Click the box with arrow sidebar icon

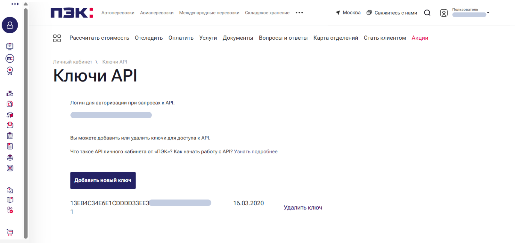[10, 115]
